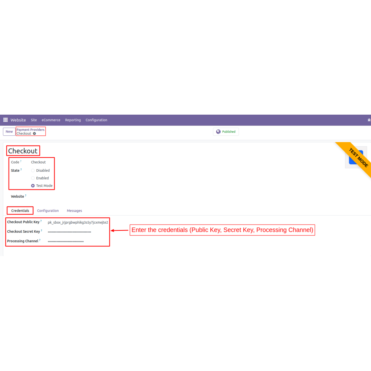Go back to Payment Providers breadcrumb
This screenshot has width=371, height=371.
pyautogui.click(x=30, y=130)
